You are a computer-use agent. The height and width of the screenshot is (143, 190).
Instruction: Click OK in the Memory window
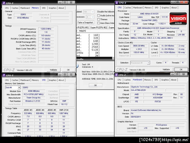click(x=68, y=70)
